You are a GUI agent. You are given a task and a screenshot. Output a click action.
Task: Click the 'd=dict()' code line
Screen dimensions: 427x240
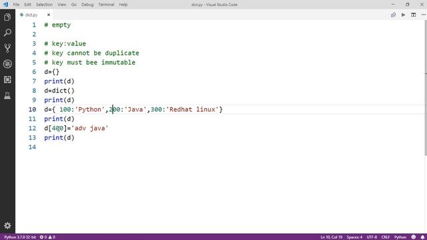[59, 91]
